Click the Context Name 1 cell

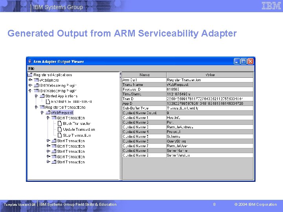click(x=144, y=117)
